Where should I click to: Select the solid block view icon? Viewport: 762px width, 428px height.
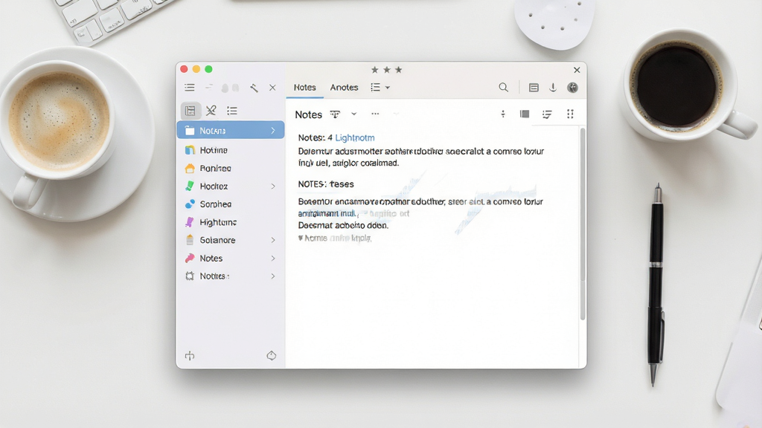[x=525, y=114]
